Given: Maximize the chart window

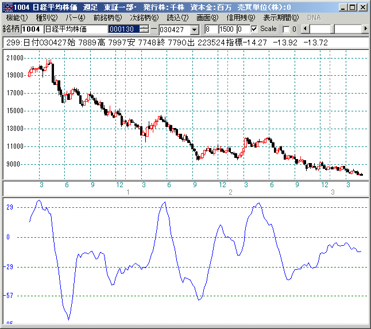Looking at the screenshot, I should pos(353,7).
